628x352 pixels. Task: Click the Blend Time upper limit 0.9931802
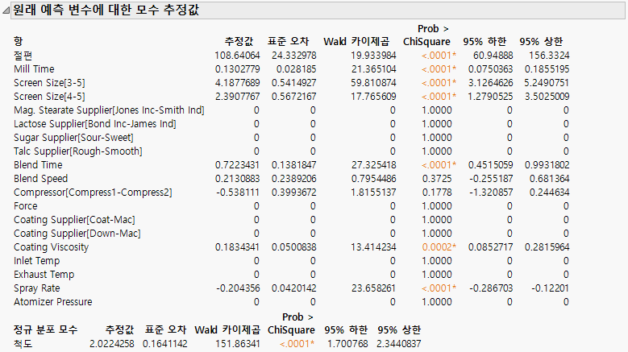[547, 165]
